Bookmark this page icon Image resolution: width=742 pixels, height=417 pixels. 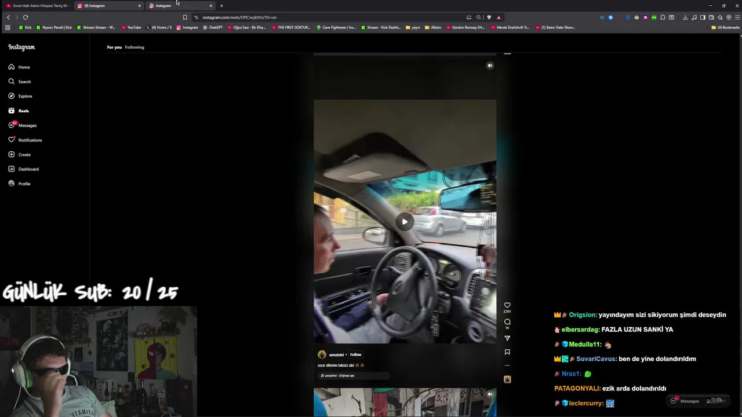[185, 17]
